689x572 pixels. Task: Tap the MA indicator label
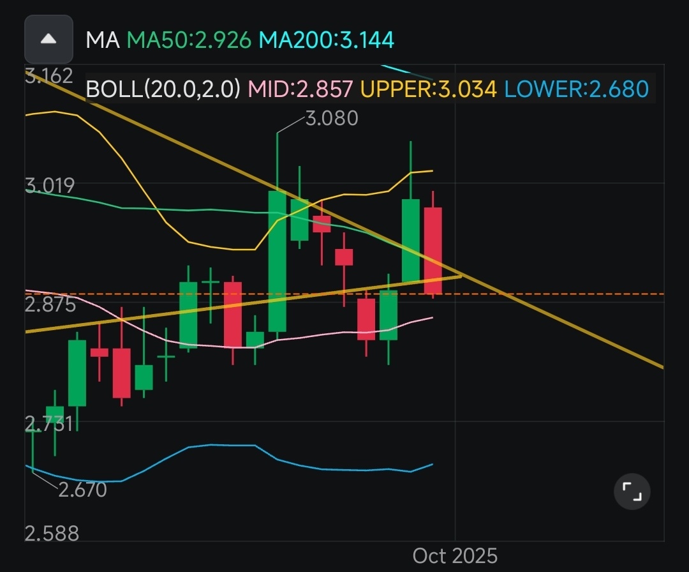point(103,40)
